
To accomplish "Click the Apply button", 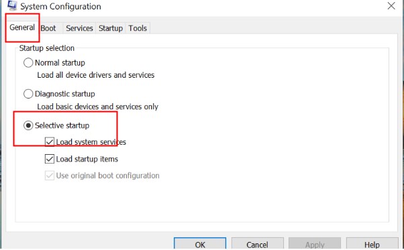I will tap(315, 243).
